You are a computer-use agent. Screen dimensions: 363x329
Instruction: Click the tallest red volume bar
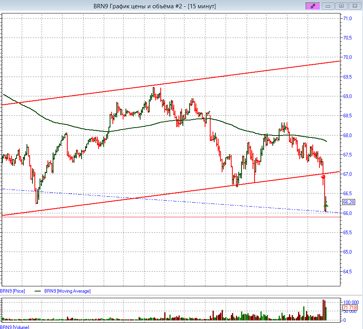pos(323,310)
